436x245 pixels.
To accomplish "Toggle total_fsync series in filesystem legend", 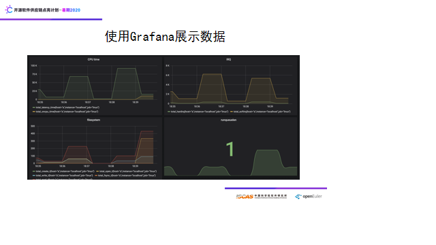I will 127,176.
